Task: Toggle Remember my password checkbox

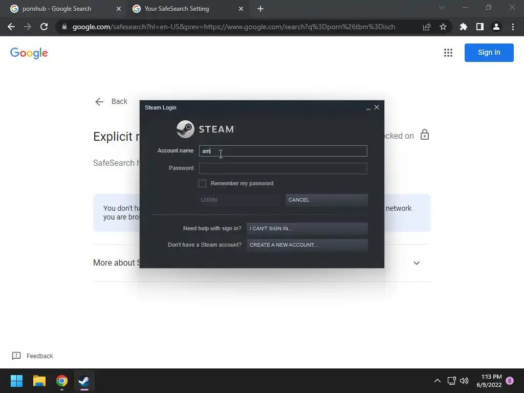Action: pyautogui.click(x=202, y=183)
